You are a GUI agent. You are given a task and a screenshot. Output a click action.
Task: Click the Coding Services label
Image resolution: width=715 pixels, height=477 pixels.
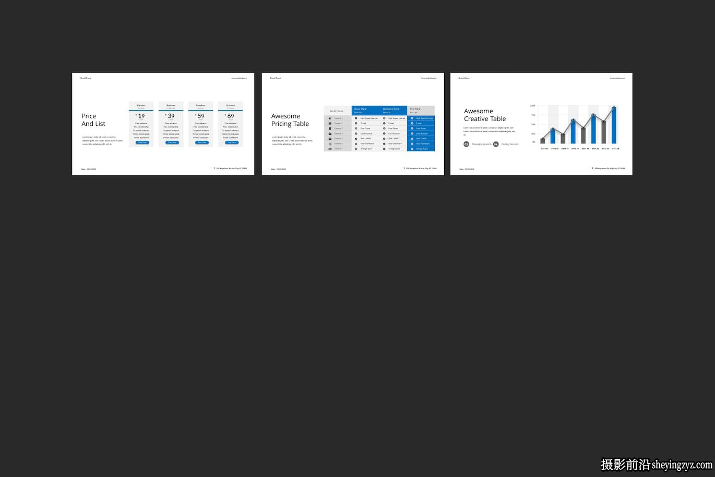(x=510, y=144)
